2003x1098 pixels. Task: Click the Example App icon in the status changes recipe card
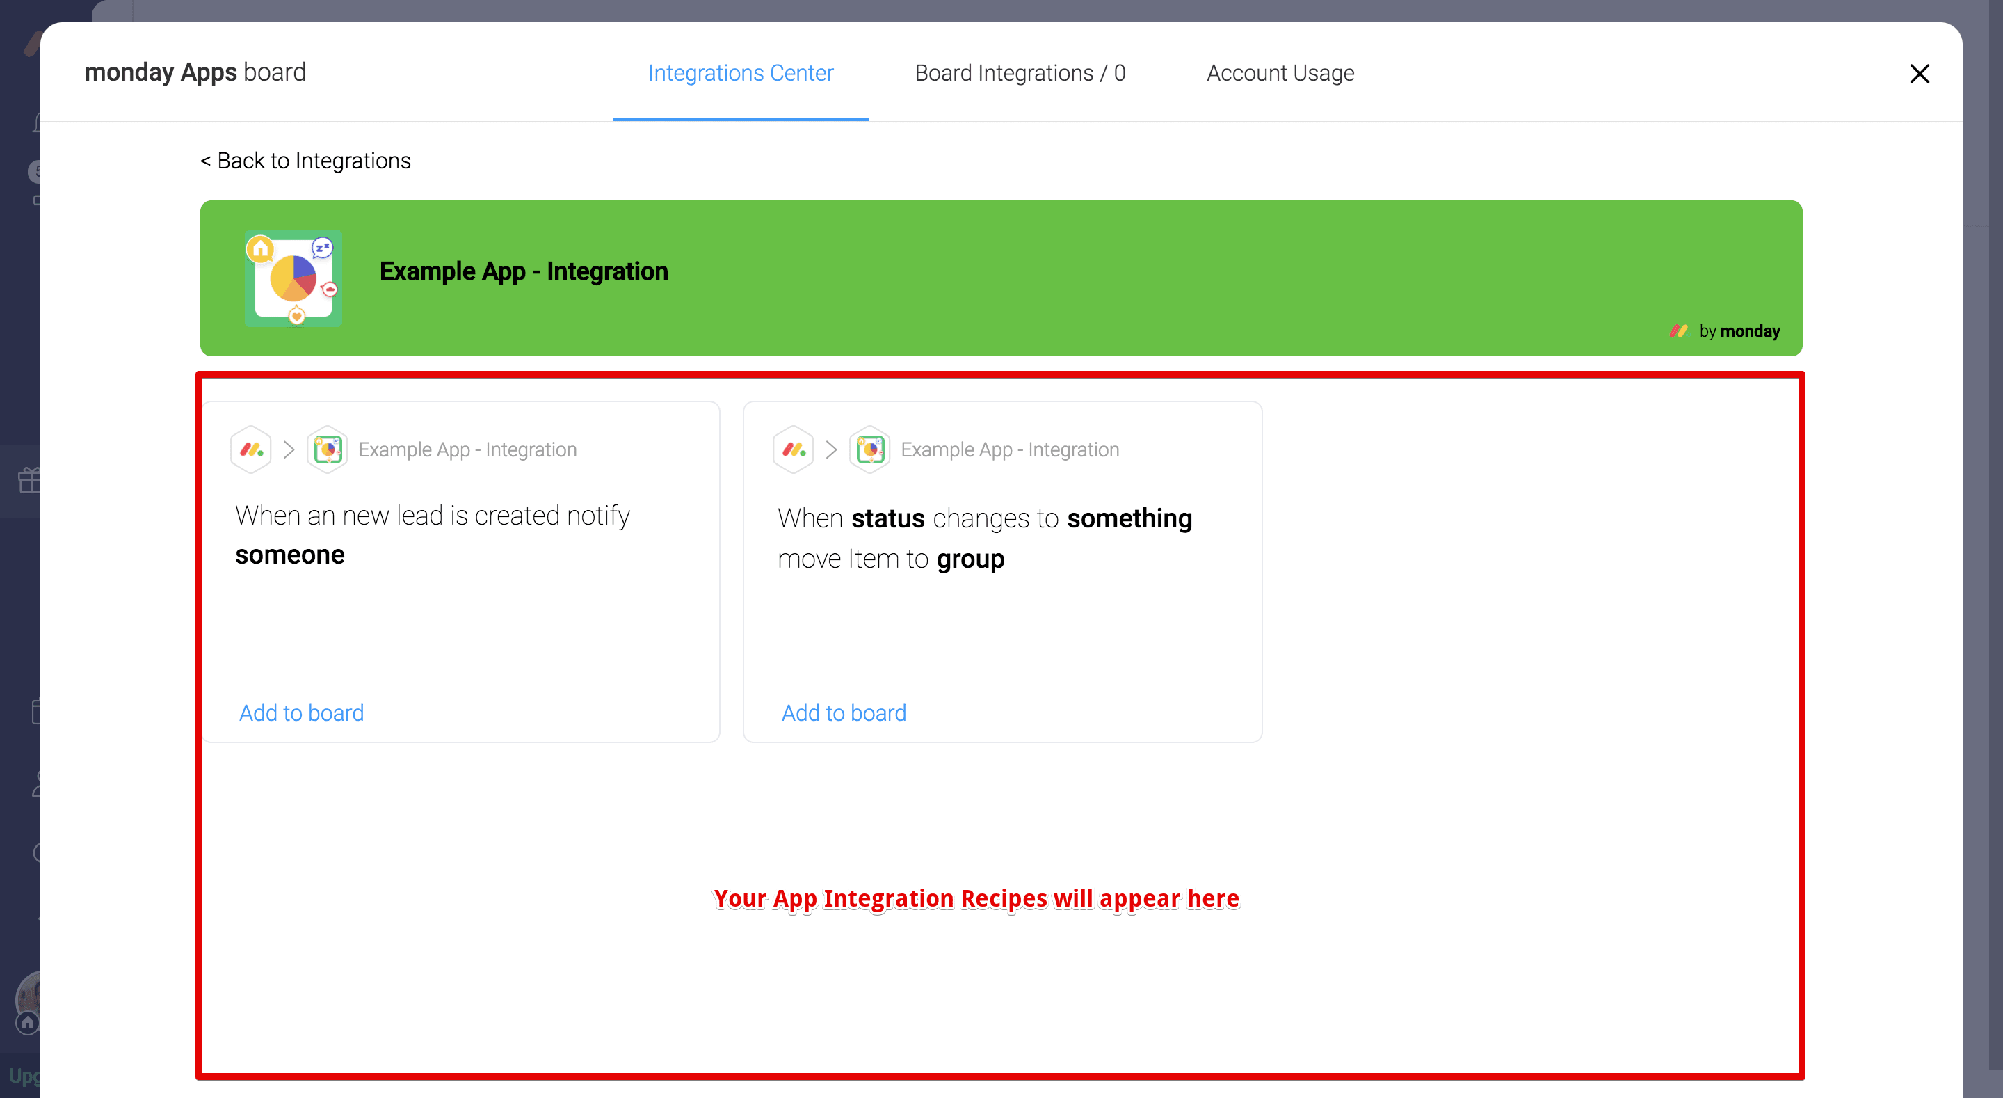(870, 449)
